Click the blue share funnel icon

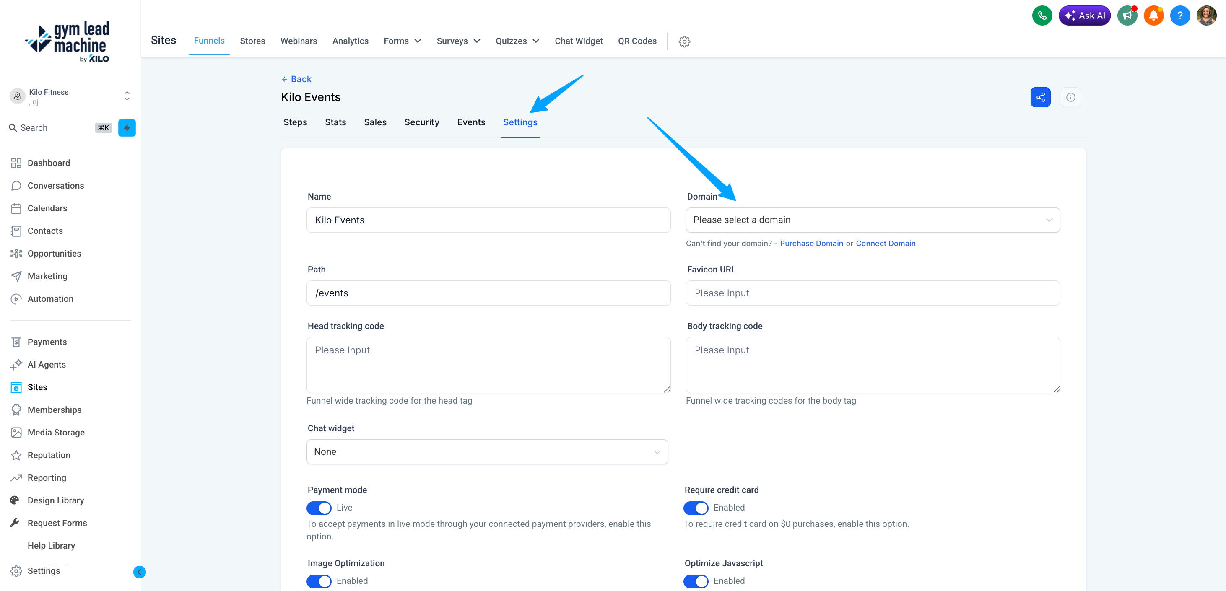click(1040, 97)
